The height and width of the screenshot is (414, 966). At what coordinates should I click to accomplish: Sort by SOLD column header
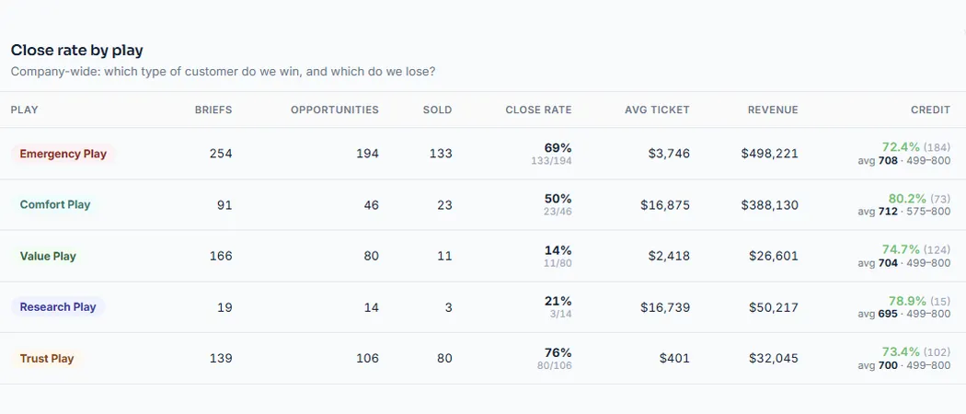point(437,109)
